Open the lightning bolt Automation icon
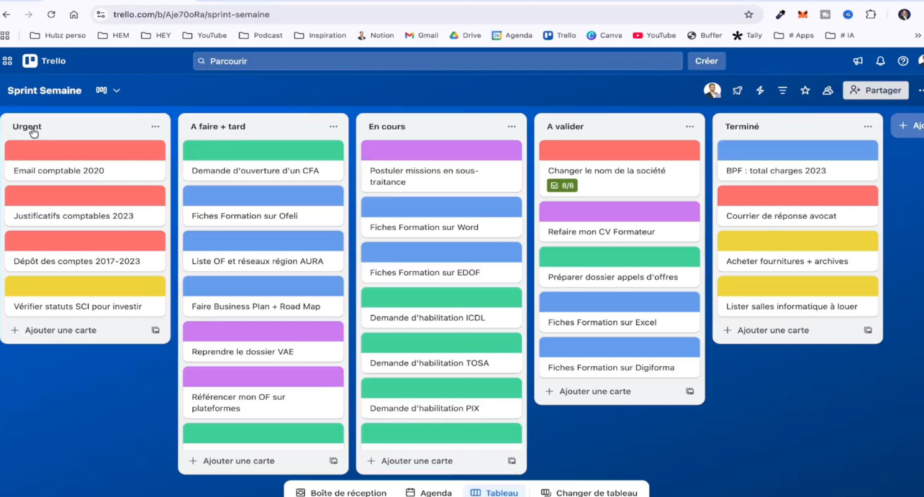 pyautogui.click(x=760, y=91)
